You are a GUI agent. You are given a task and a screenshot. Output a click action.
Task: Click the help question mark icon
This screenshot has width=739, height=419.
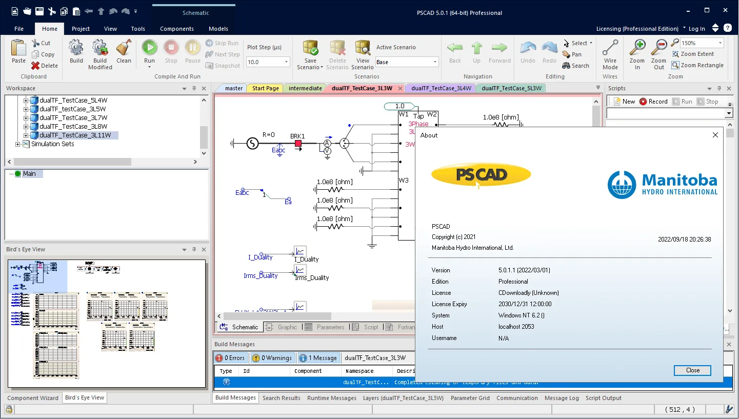coord(728,28)
